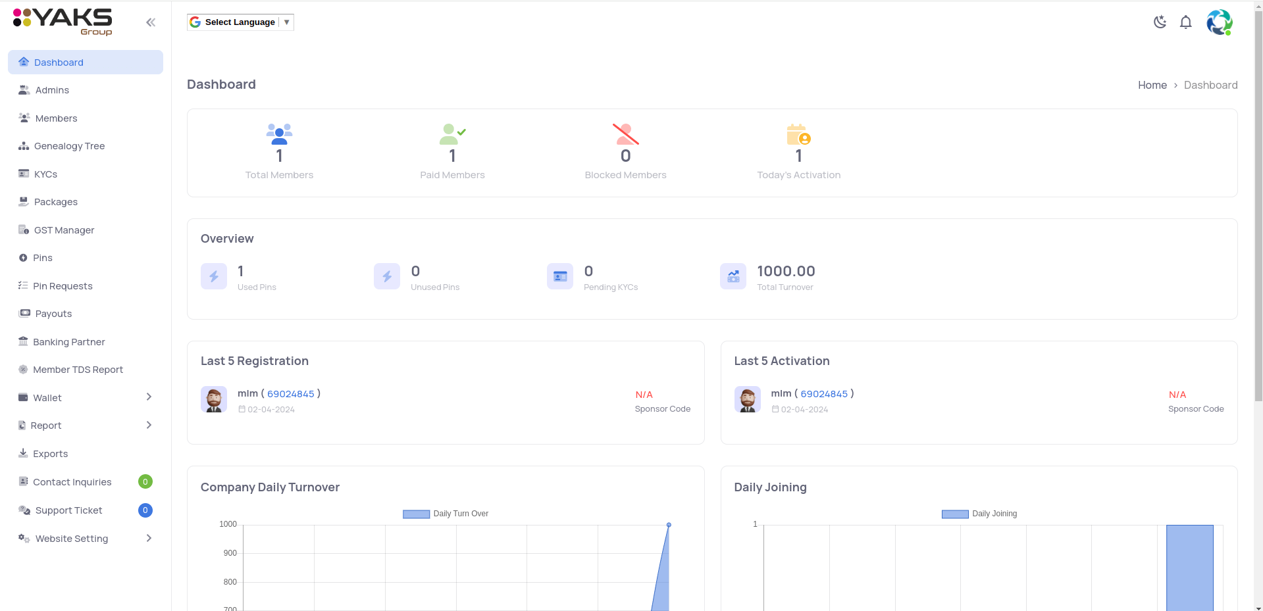Click the Home breadcrumb link
This screenshot has width=1263, height=611.
pos(1152,85)
